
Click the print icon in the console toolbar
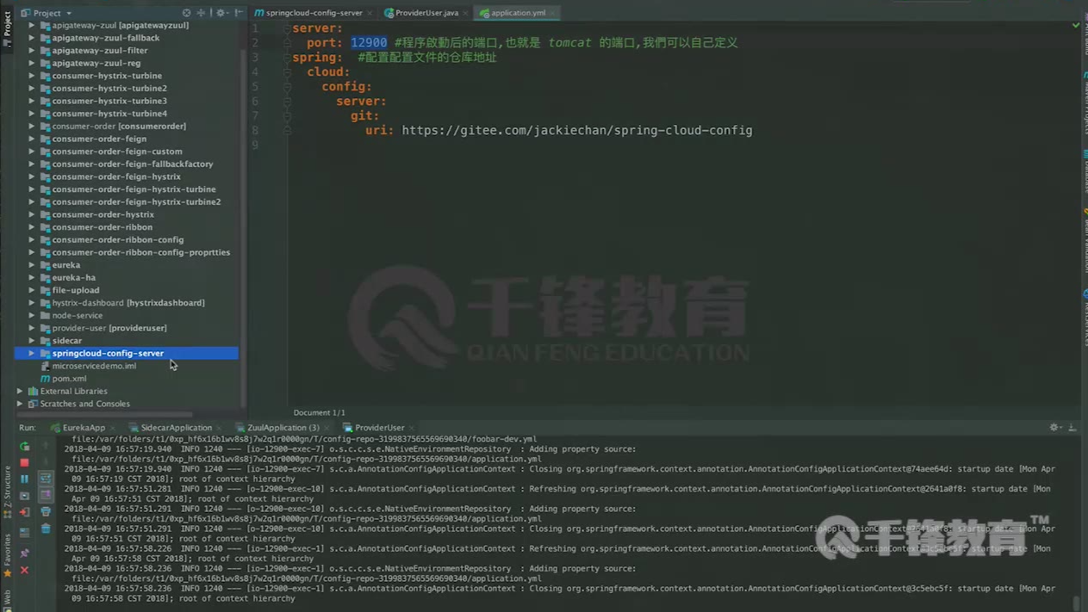pos(46,512)
